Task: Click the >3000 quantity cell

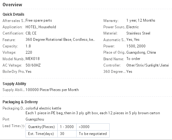Action: click(93, 127)
